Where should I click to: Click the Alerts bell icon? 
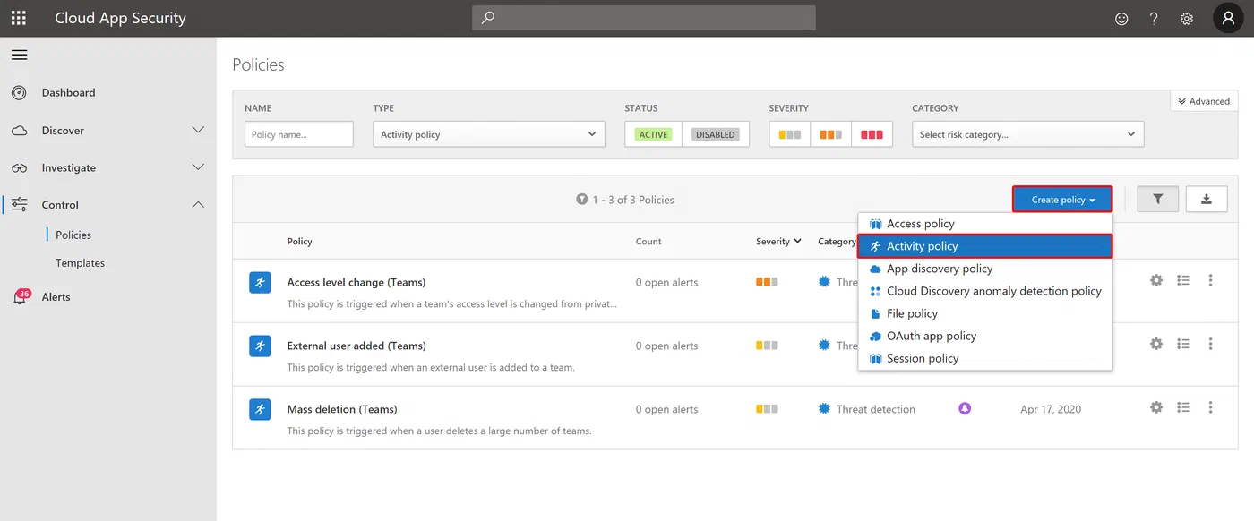(x=19, y=297)
